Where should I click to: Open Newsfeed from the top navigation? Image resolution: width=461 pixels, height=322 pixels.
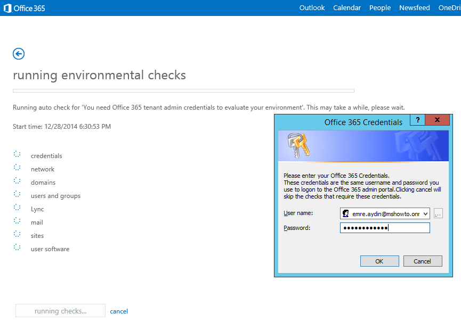pos(415,8)
